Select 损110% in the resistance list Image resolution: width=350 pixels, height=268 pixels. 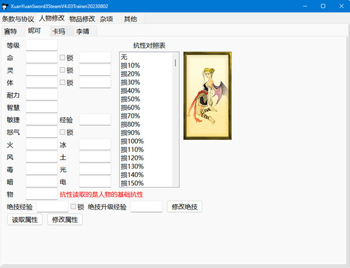(146, 150)
